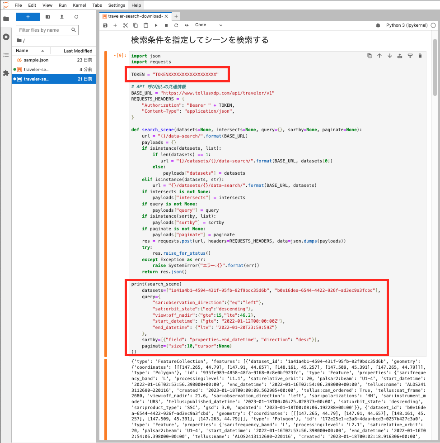Paste cell from clipboard toolbar icon
Screen dimensions: 440x443
[x=146, y=25]
